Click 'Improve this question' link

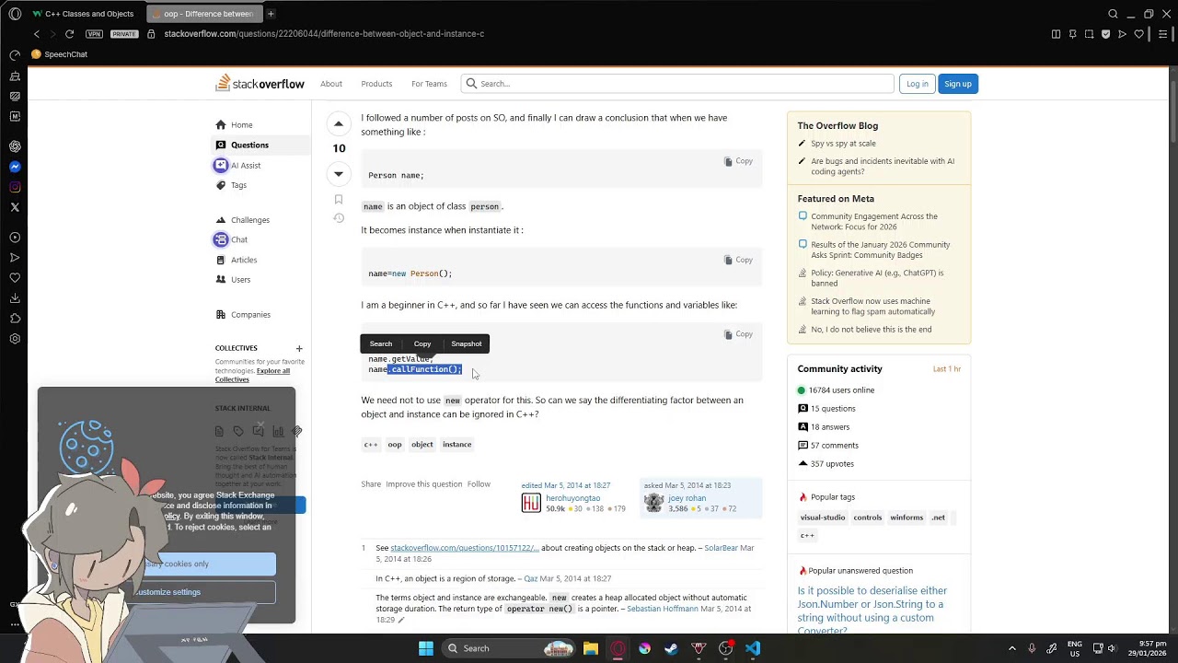coord(424,484)
